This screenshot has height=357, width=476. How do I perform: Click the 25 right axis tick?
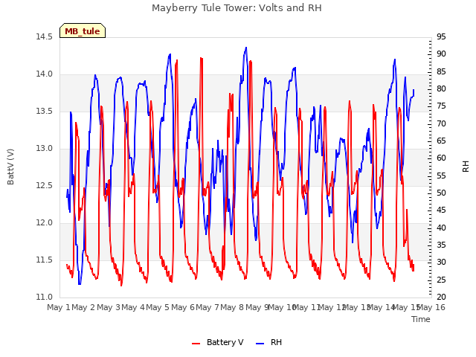tap(441, 280)
